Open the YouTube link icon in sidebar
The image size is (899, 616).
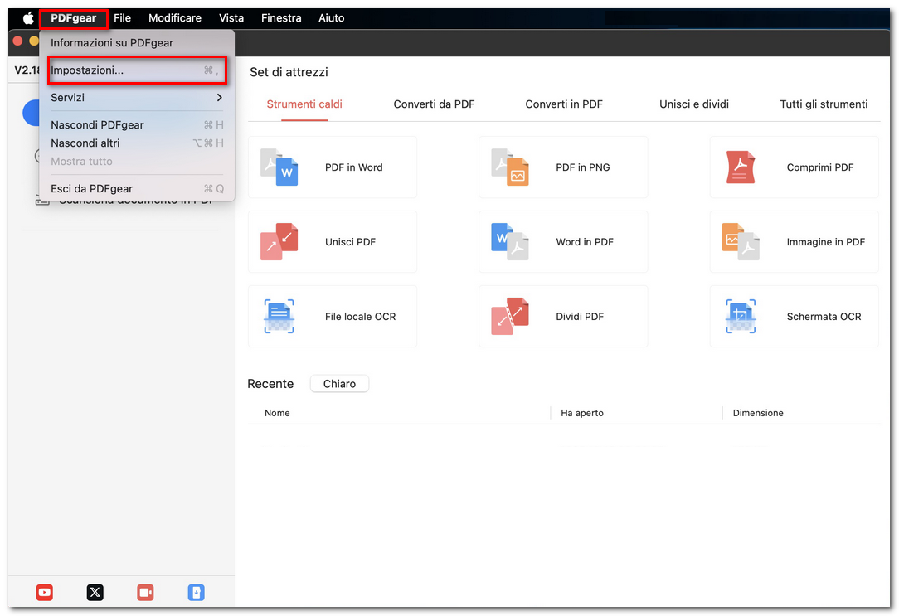[45, 592]
